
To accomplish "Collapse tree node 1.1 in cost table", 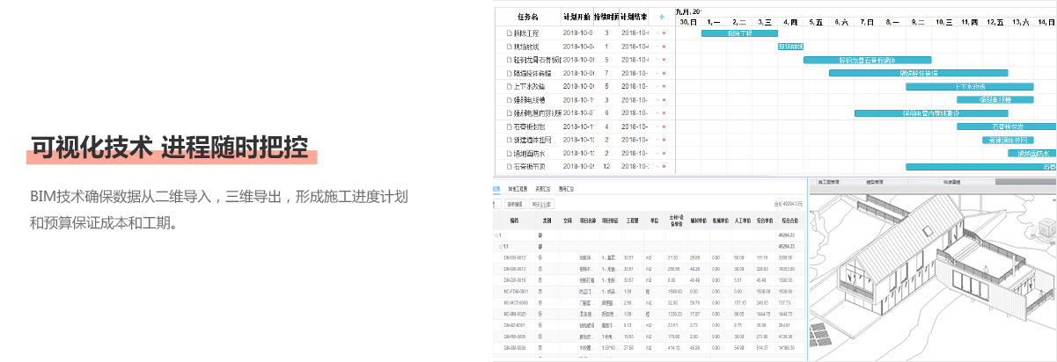I will pyautogui.click(x=499, y=247).
